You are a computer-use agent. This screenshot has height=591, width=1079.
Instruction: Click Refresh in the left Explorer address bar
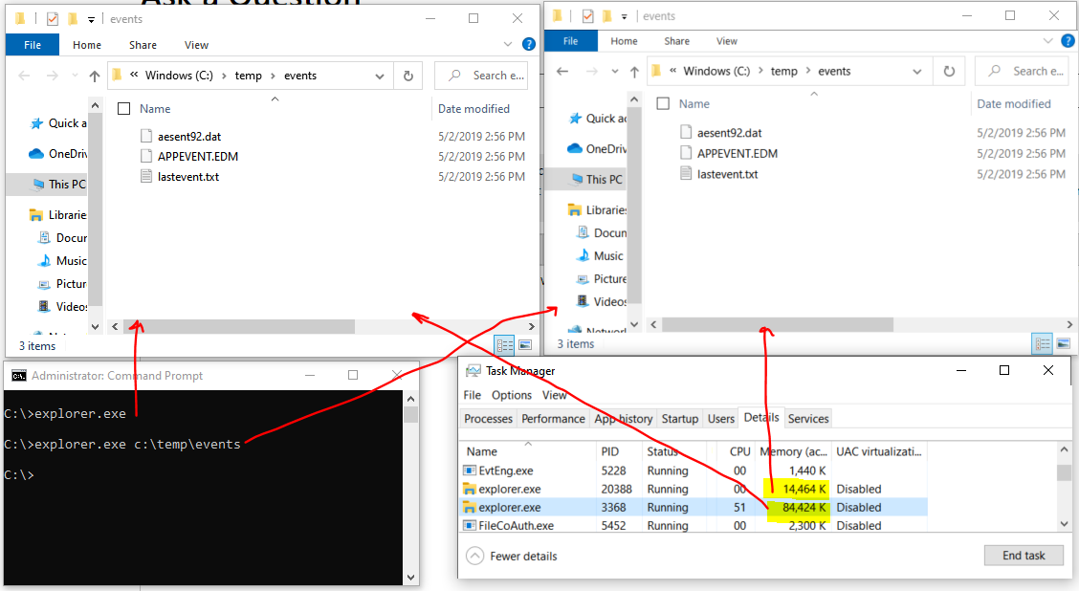click(x=408, y=76)
